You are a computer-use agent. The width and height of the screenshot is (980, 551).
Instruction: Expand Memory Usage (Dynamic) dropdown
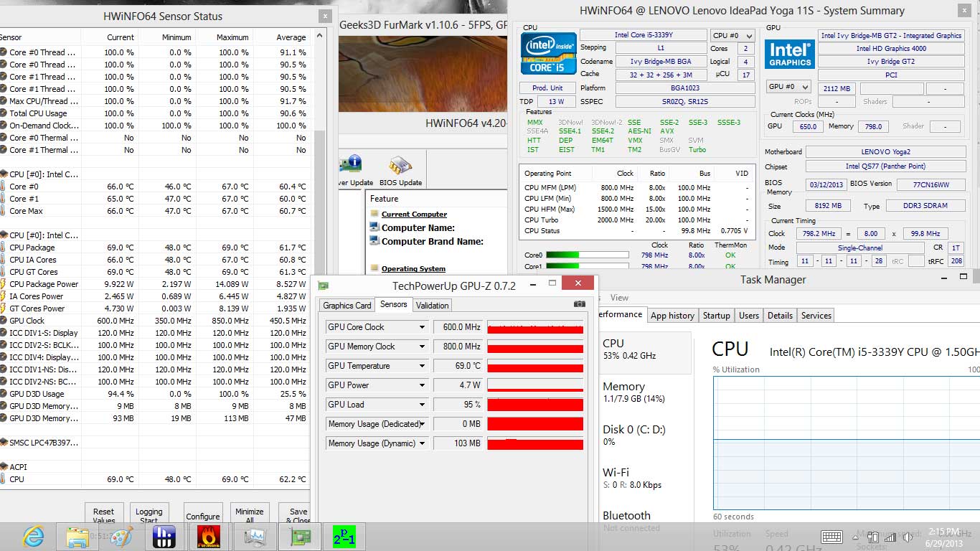pyautogui.click(x=423, y=443)
